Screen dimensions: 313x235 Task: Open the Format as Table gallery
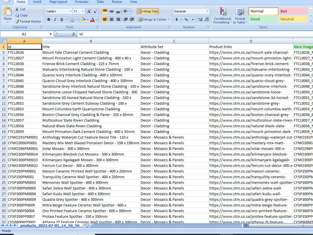coord(240,16)
